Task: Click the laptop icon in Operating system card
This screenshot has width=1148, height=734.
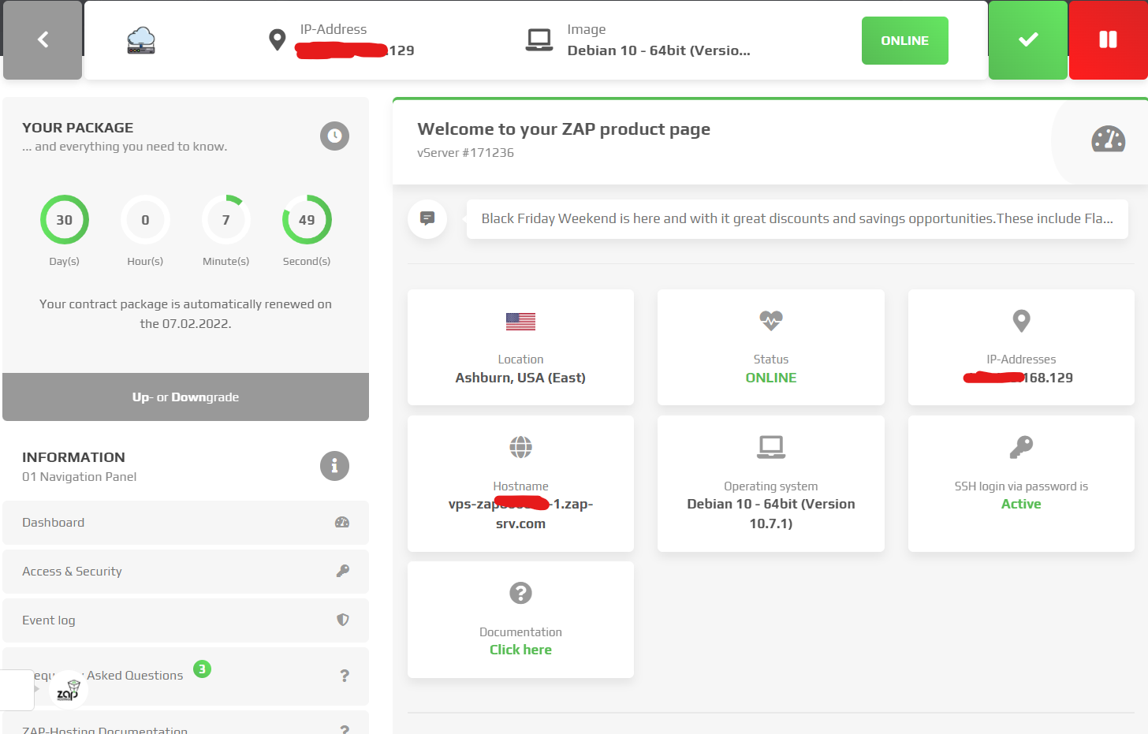Action: click(x=771, y=447)
